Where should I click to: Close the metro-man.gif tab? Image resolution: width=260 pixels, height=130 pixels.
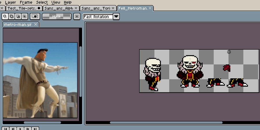[36, 24]
